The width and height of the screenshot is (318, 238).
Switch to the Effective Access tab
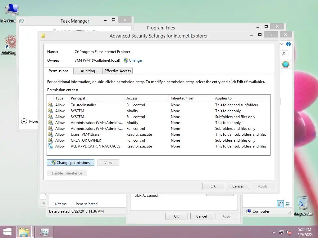(118, 71)
